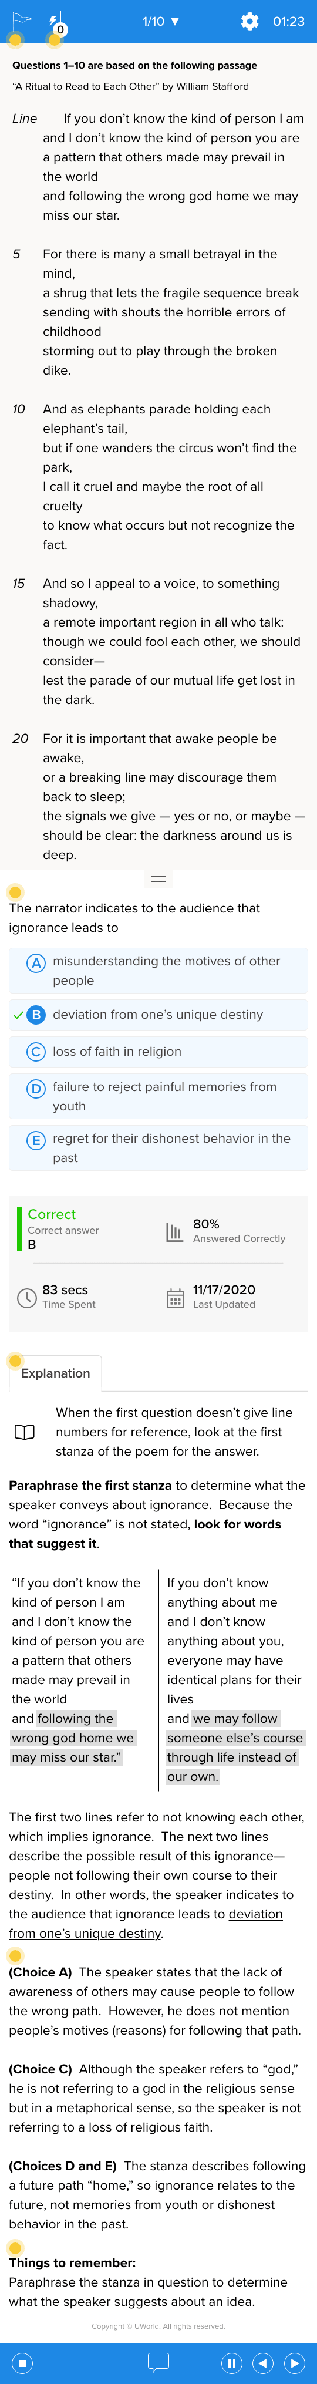Go to the next question
Screen dimensions: 317x2384
295,2363
